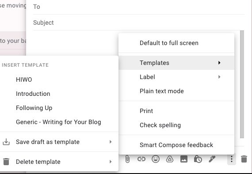Click the attach files paperclip icon

click(x=127, y=159)
